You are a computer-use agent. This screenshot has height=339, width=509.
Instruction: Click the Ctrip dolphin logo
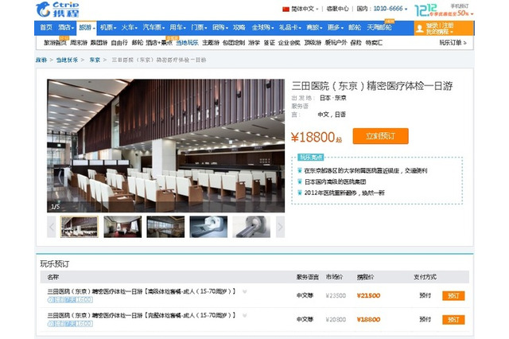tap(57, 9)
